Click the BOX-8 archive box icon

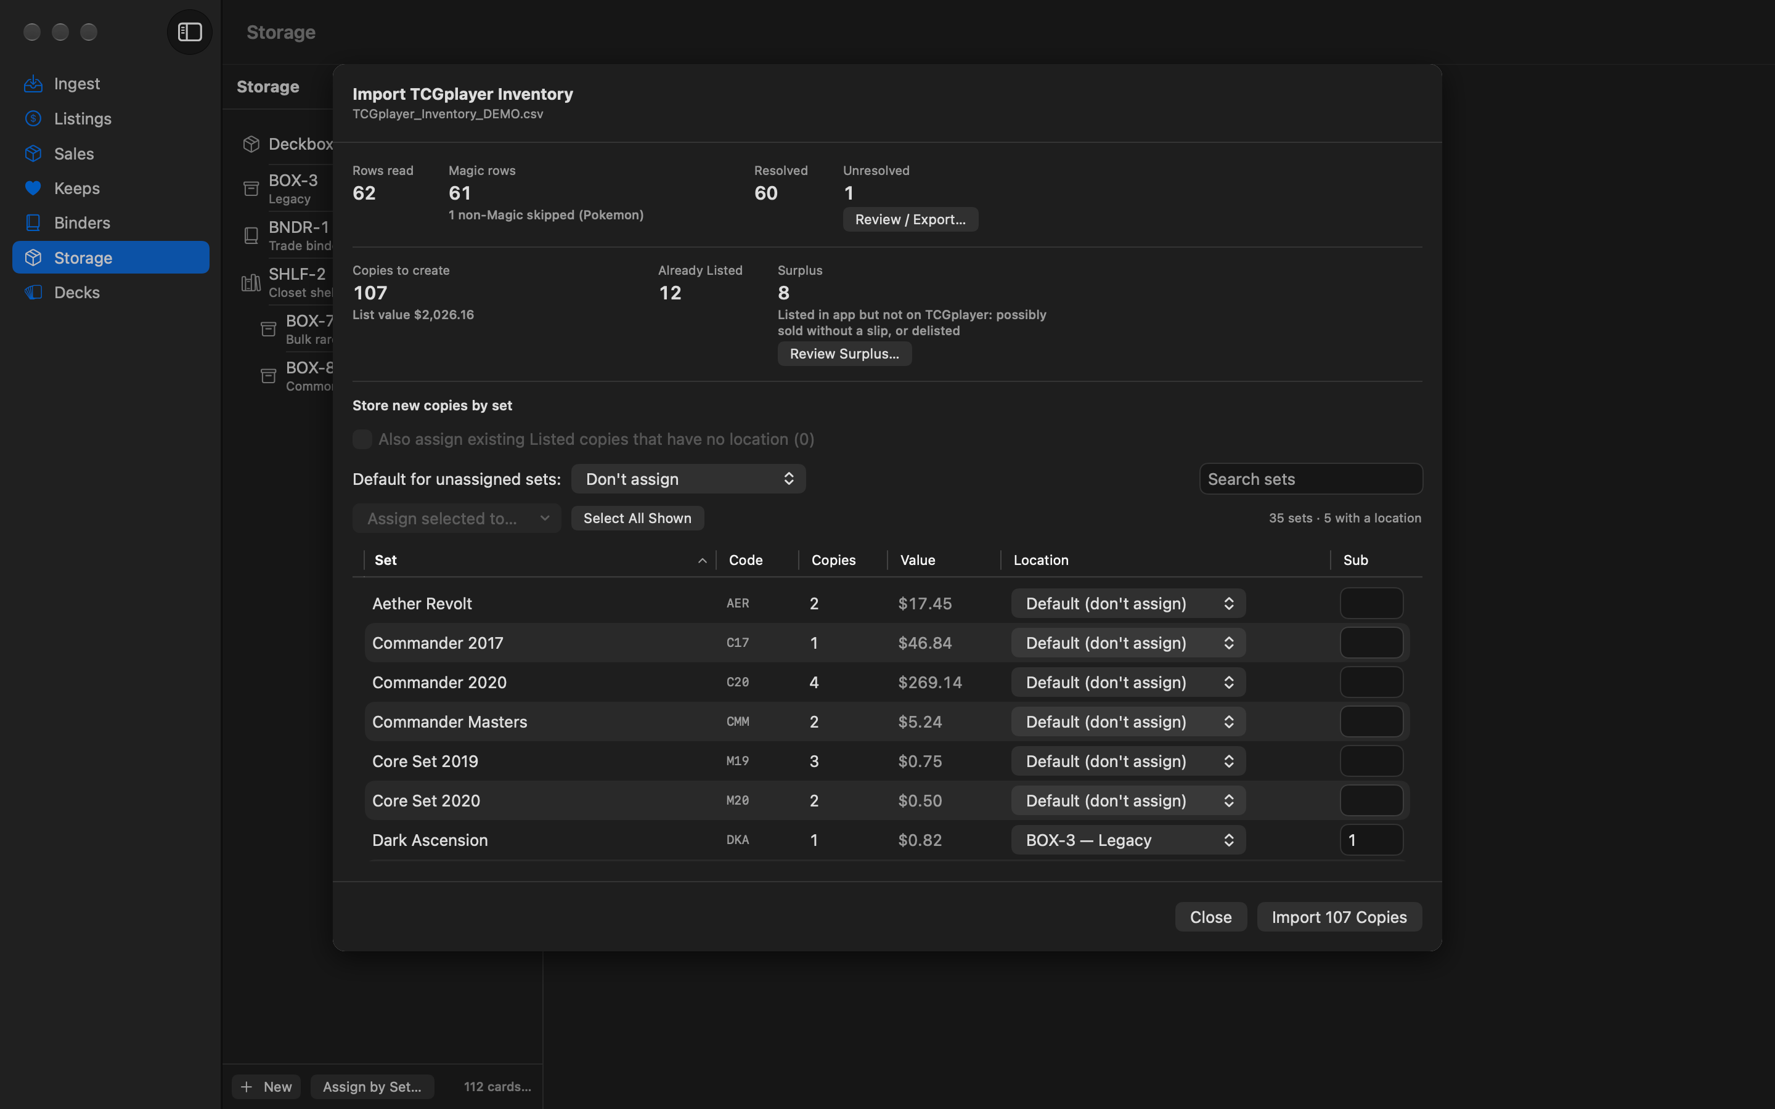point(269,376)
